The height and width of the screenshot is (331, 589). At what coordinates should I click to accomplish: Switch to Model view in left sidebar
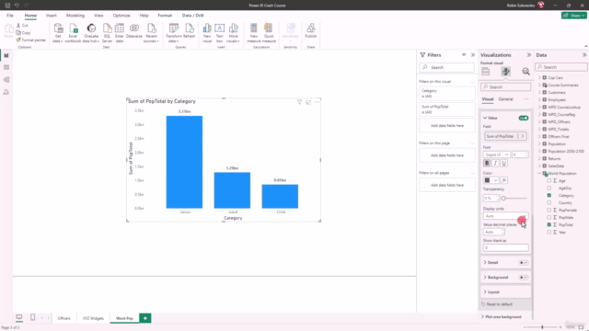click(x=6, y=80)
